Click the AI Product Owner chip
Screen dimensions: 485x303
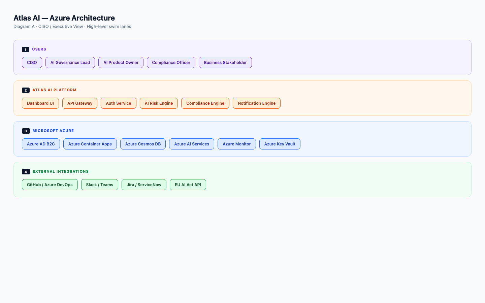121,63
